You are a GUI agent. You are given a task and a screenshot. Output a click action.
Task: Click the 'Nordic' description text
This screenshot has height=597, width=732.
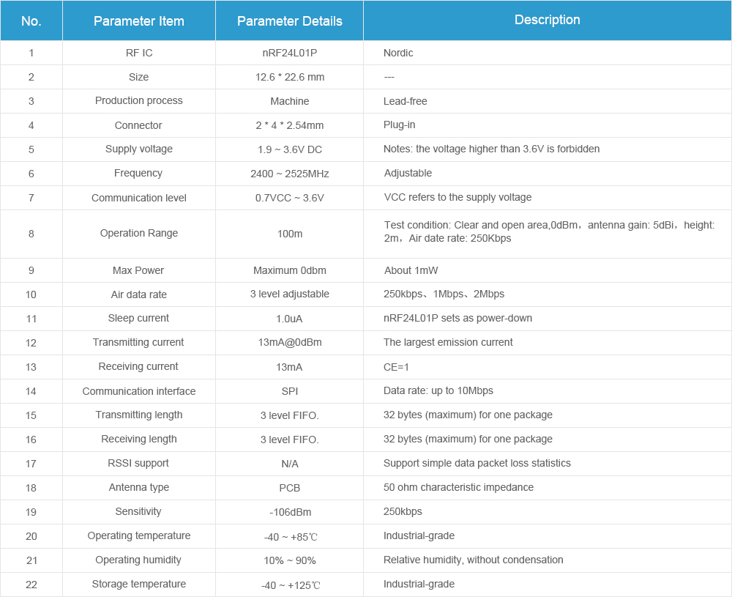(398, 53)
